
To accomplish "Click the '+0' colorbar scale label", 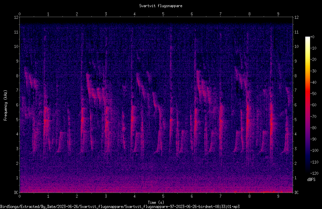I will (x=312, y=37).
